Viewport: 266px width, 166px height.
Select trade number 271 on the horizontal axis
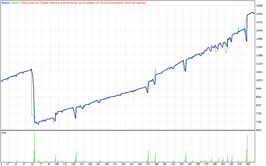pos(148,164)
